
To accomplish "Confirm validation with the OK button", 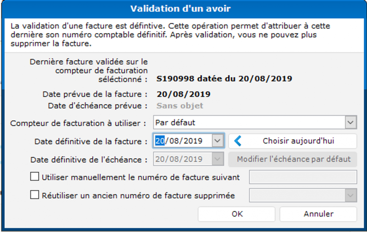I will (237, 214).
